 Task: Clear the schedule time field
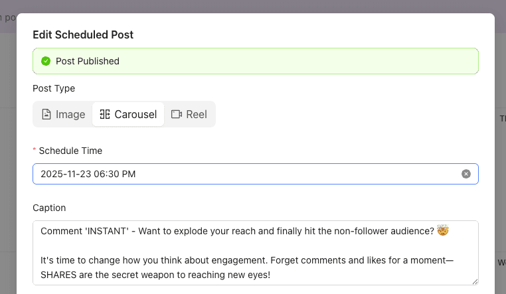465,174
